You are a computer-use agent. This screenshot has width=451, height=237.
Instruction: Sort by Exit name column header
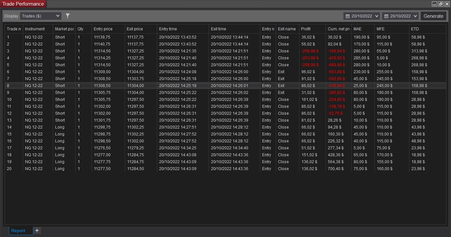tap(288, 29)
